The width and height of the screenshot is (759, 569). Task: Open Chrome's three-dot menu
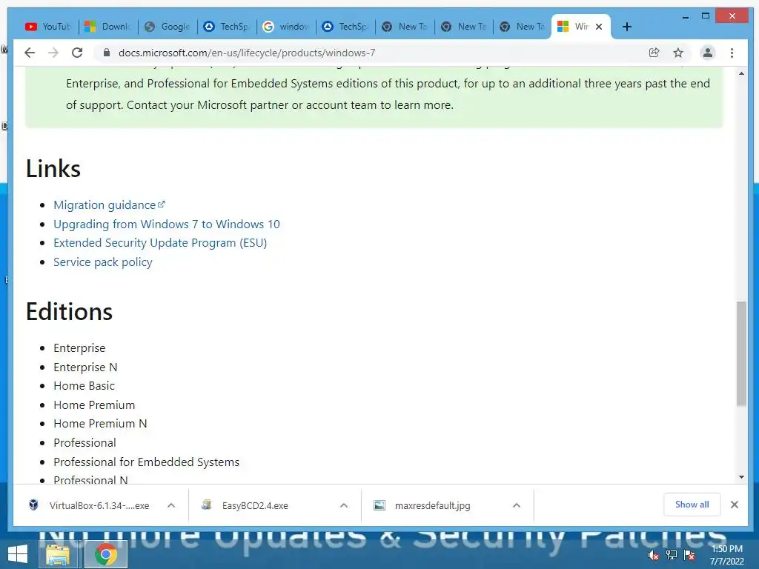(732, 53)
